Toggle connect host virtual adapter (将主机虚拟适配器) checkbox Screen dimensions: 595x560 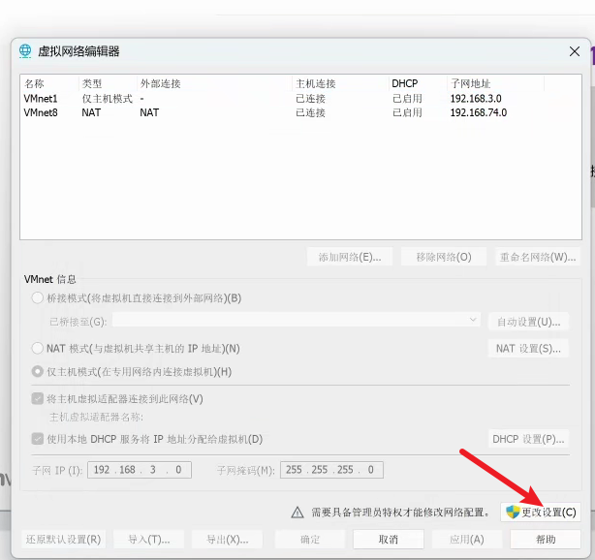[x=37, y=399]
